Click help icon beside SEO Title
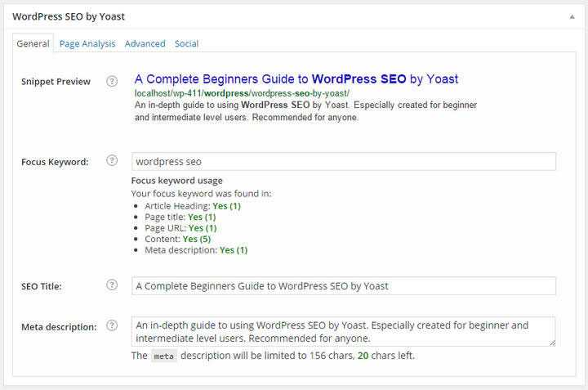The width and height of the screenshot is (588, 390). pyautogui.click(x=113, y=285)
